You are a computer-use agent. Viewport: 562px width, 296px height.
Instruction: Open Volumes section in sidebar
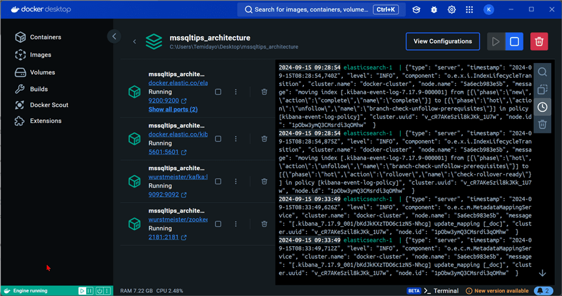43,72
